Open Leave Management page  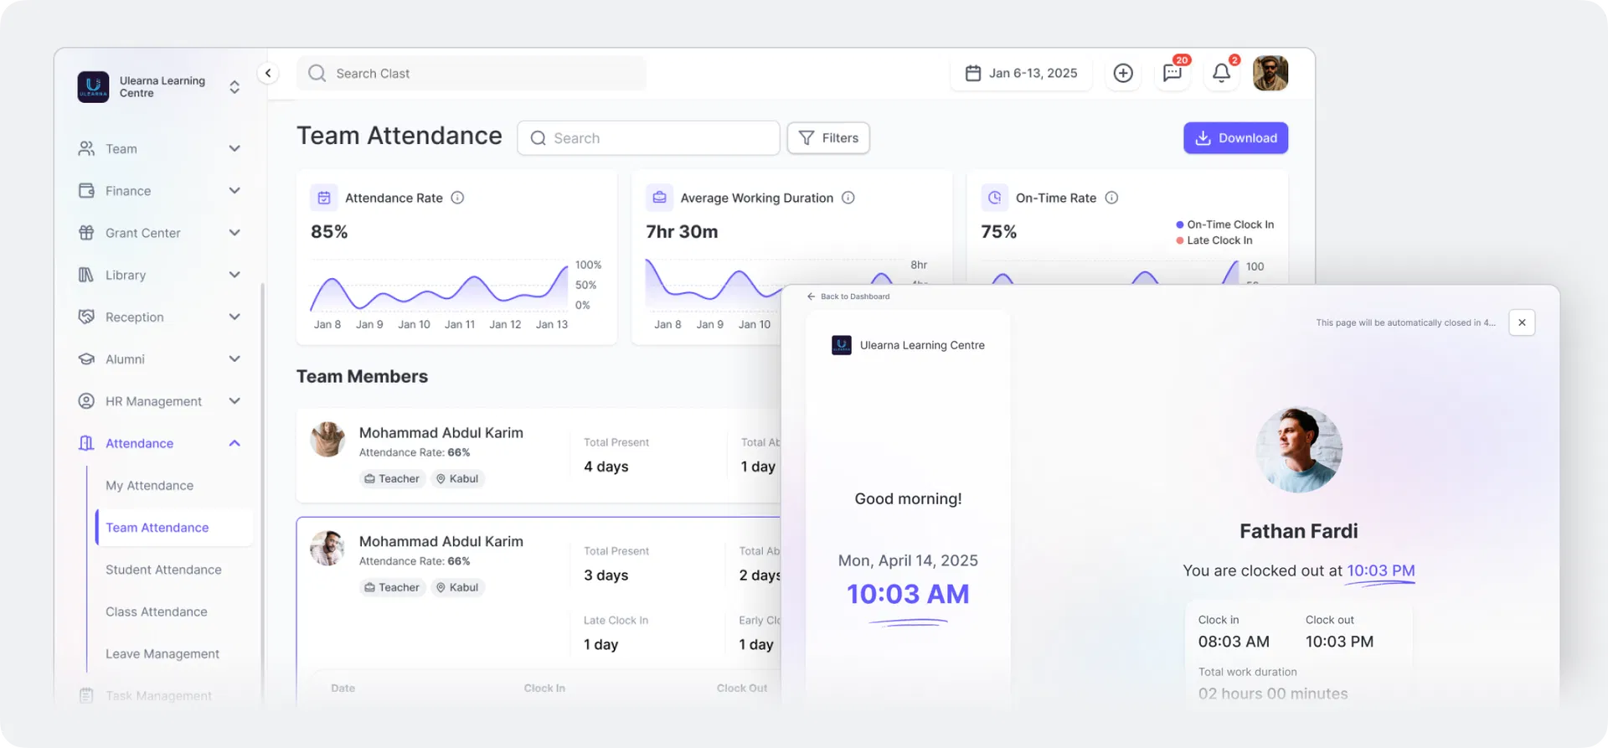coord(162,653)
